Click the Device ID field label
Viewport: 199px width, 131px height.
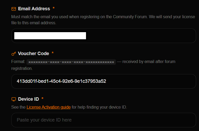tap(28, 99)
